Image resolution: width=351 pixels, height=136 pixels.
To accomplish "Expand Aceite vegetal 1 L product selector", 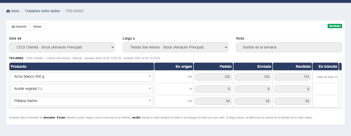I will (82, 89).
